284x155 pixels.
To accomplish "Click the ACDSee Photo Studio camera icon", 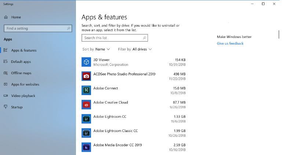I will [x=86, y=76].
